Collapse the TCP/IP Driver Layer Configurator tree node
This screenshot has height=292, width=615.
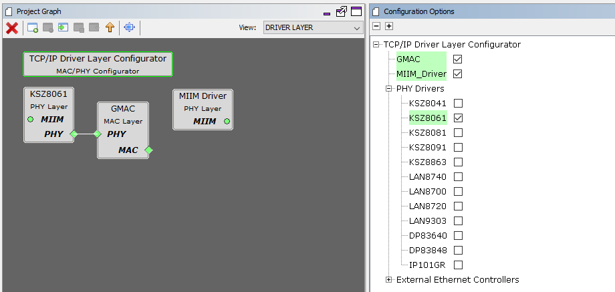click(376, 45)
